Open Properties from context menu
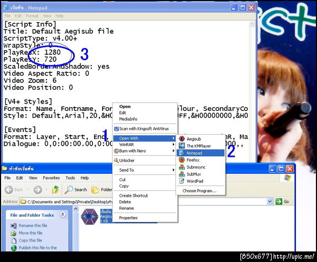Image resolution: width=317 pixels, height=262 pixels. [x=145, y=218]
